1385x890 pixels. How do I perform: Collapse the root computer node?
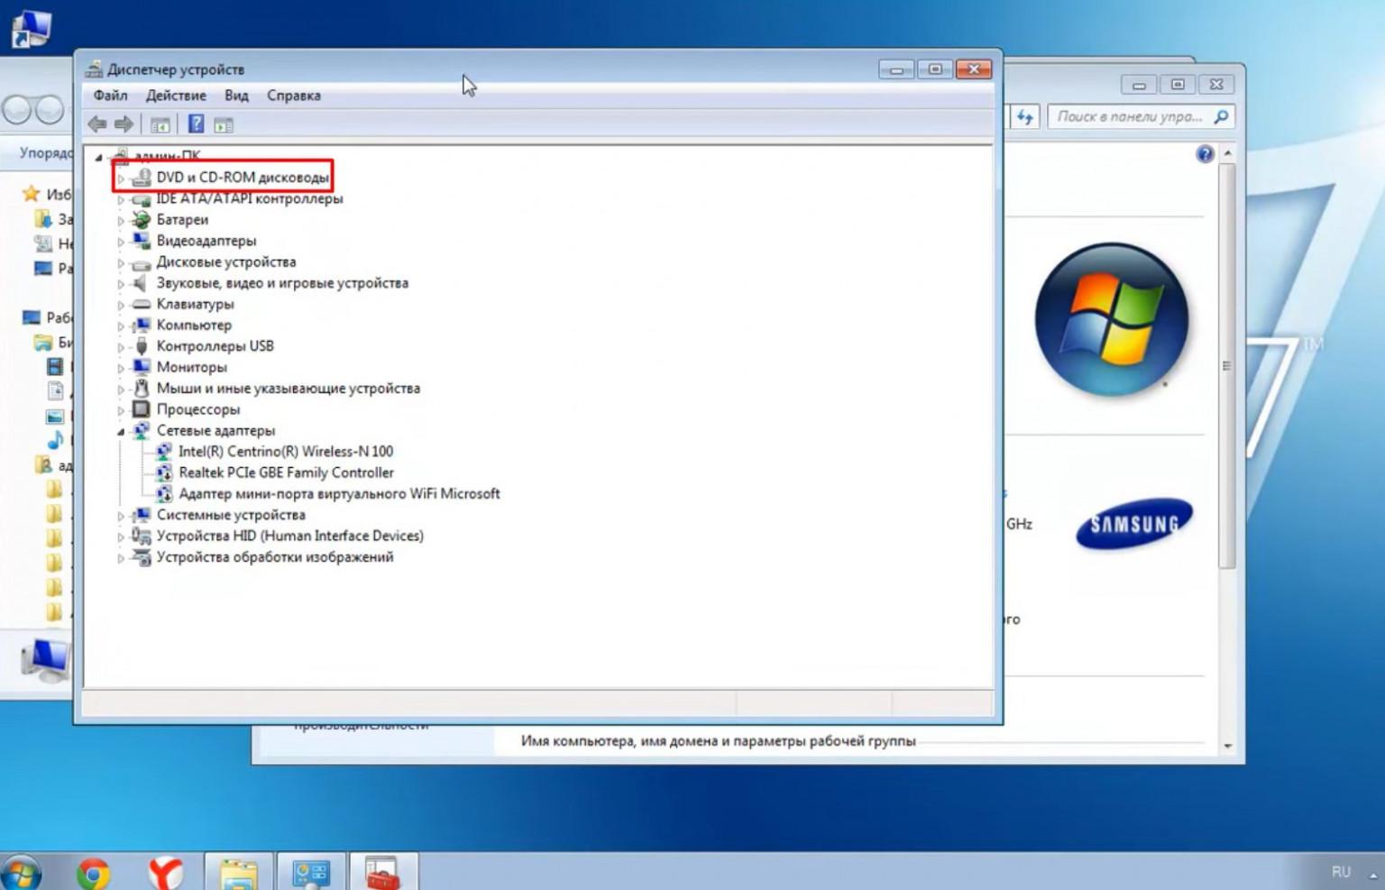pos(99,157)
